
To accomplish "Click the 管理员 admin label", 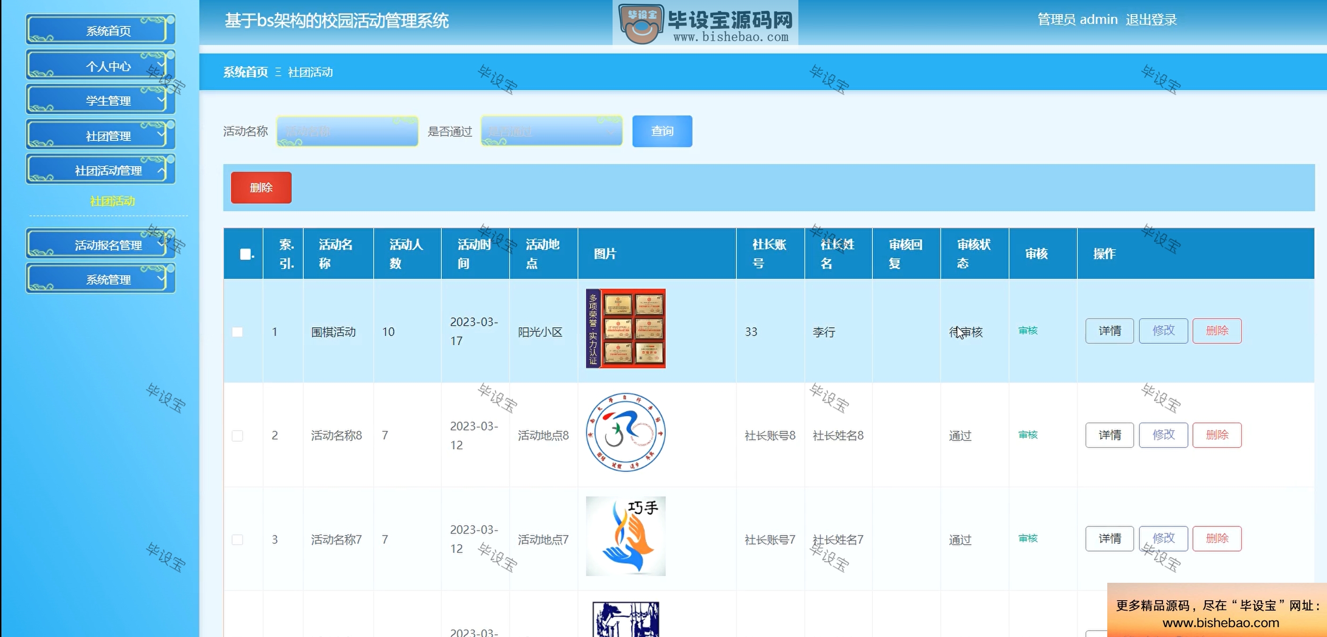I will (1077, 20).
